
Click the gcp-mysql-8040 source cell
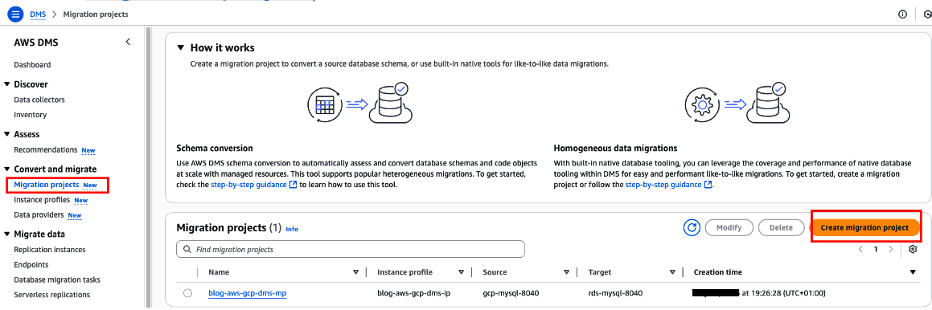(511, 293)
